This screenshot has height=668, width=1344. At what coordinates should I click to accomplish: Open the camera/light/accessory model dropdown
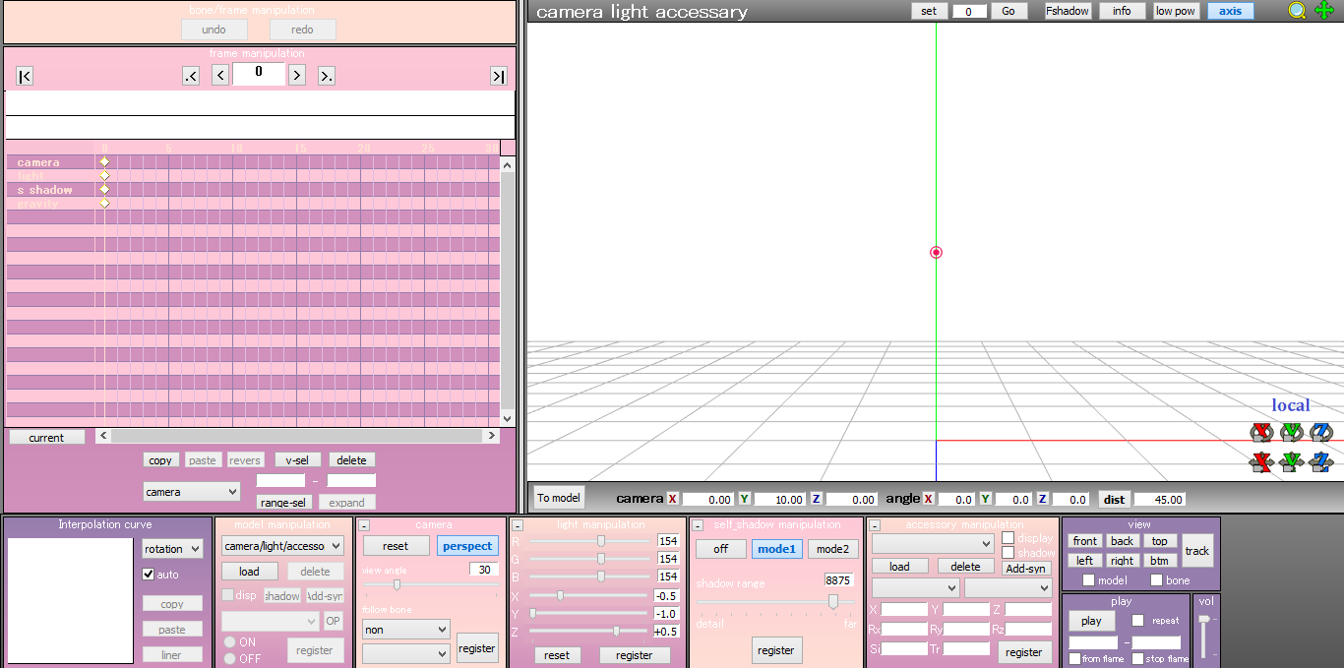point(282,546)
